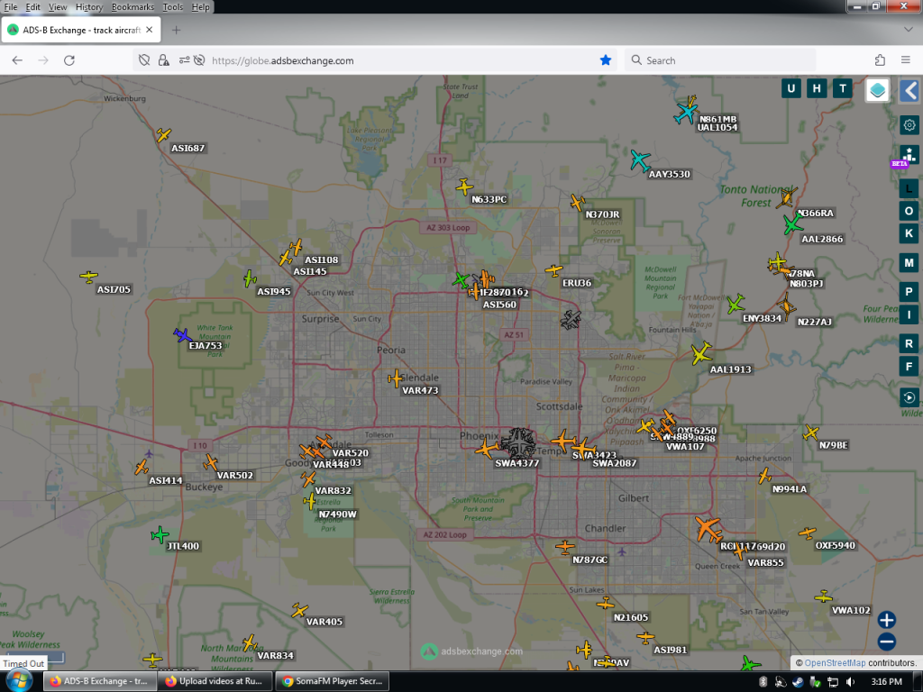Select the EJA753 blue aircraft
The image size is (923, 692).
pos(182,335)
